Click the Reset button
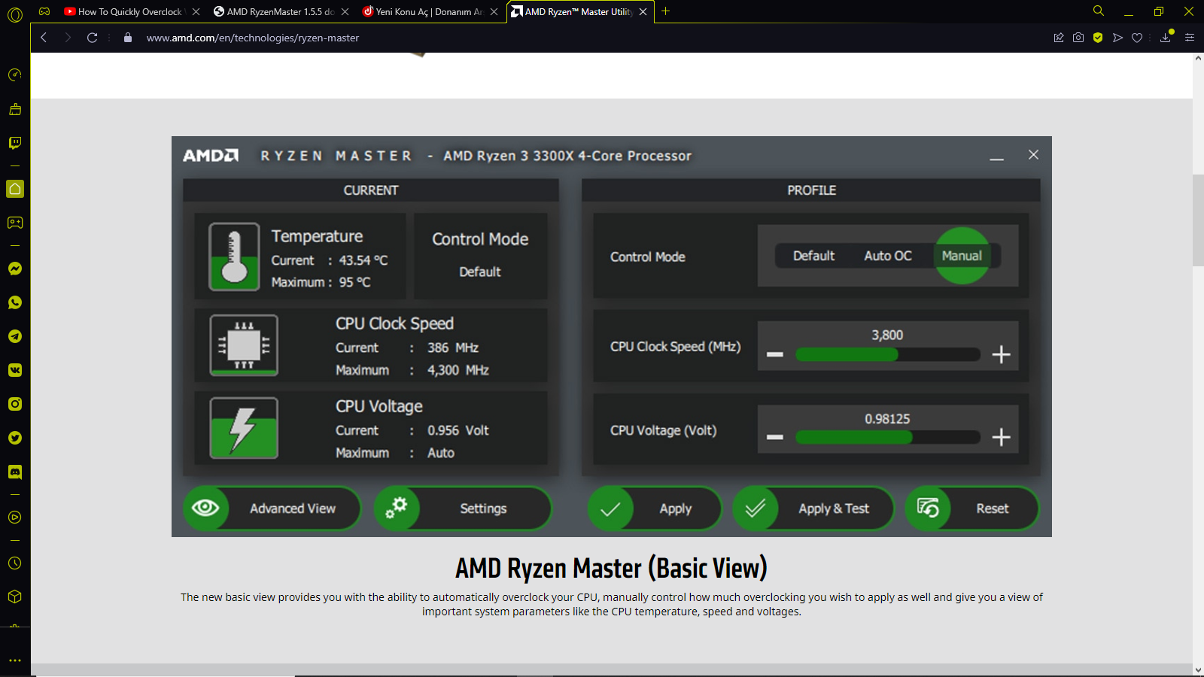This screenshot has width=1204, height=677. 972,509
